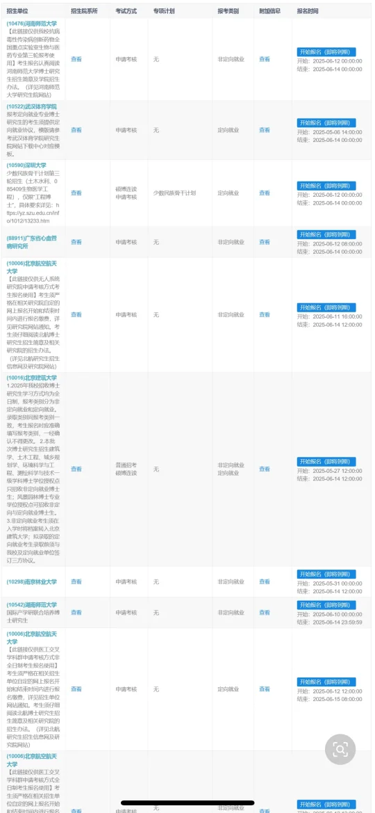Viewport: 375px width, 813px height.
Task: Click 开始报名 button for 武汉体育学院
Action: (x=326, y=123)
